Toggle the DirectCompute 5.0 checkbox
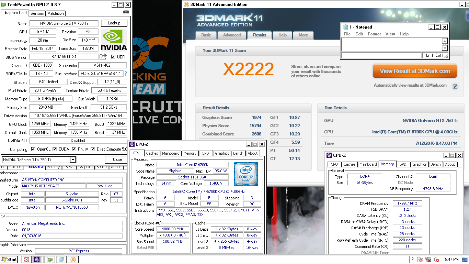469x264 pixels. [93, 149]
